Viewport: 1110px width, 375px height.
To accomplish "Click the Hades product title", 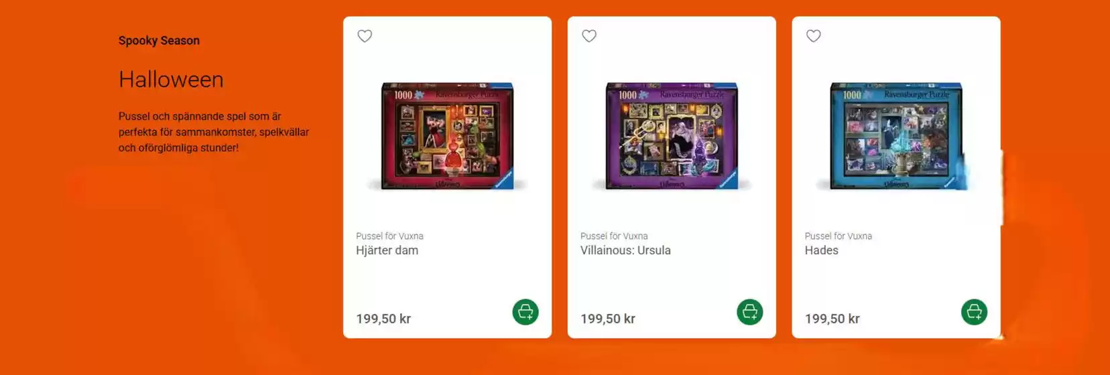I will pos(822,250).
